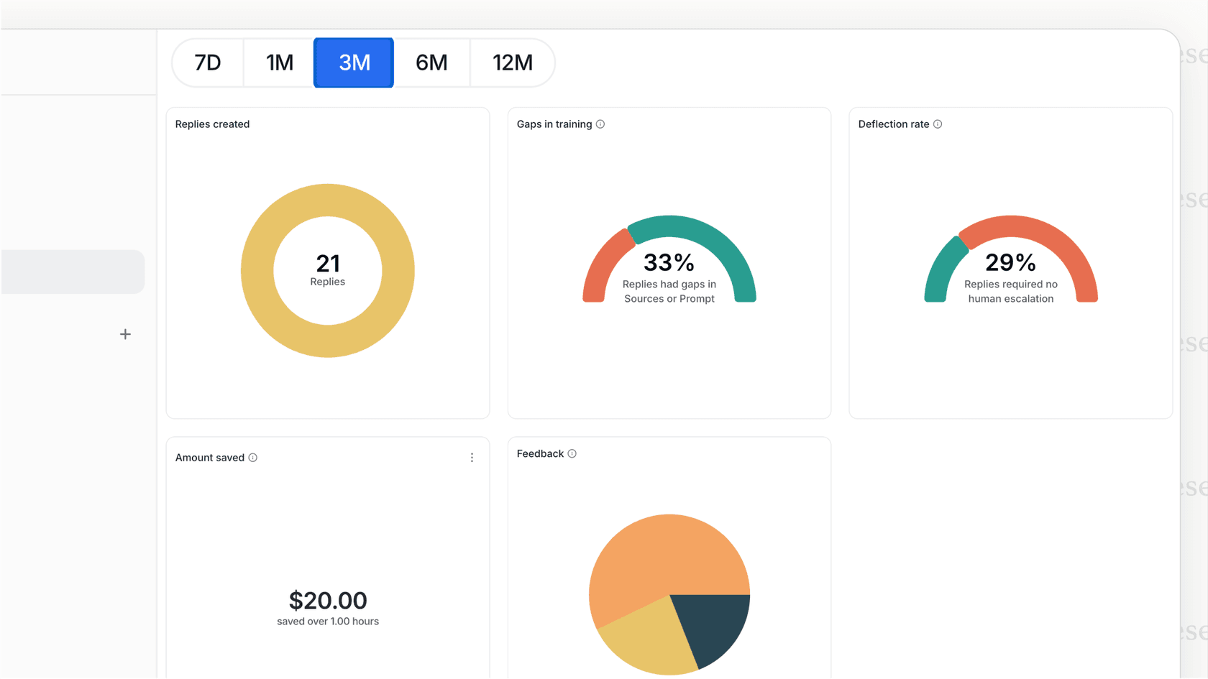Click the info icon beside Amount saved
The image size is (1208, 679).
pos(252,457)
